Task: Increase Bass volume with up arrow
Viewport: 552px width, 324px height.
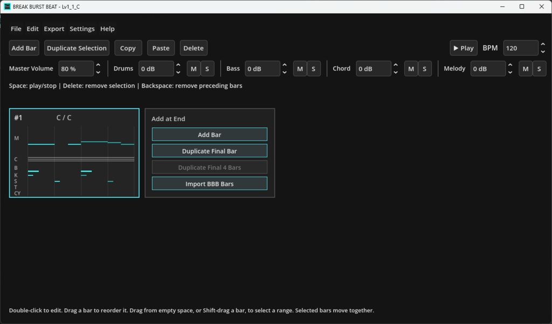Action: coord(285,65)
